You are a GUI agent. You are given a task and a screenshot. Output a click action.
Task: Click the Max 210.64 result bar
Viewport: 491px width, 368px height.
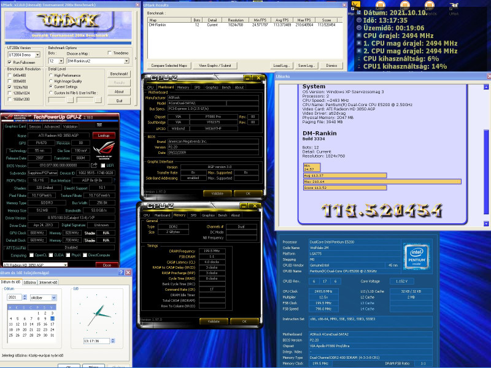click(382, 182)
